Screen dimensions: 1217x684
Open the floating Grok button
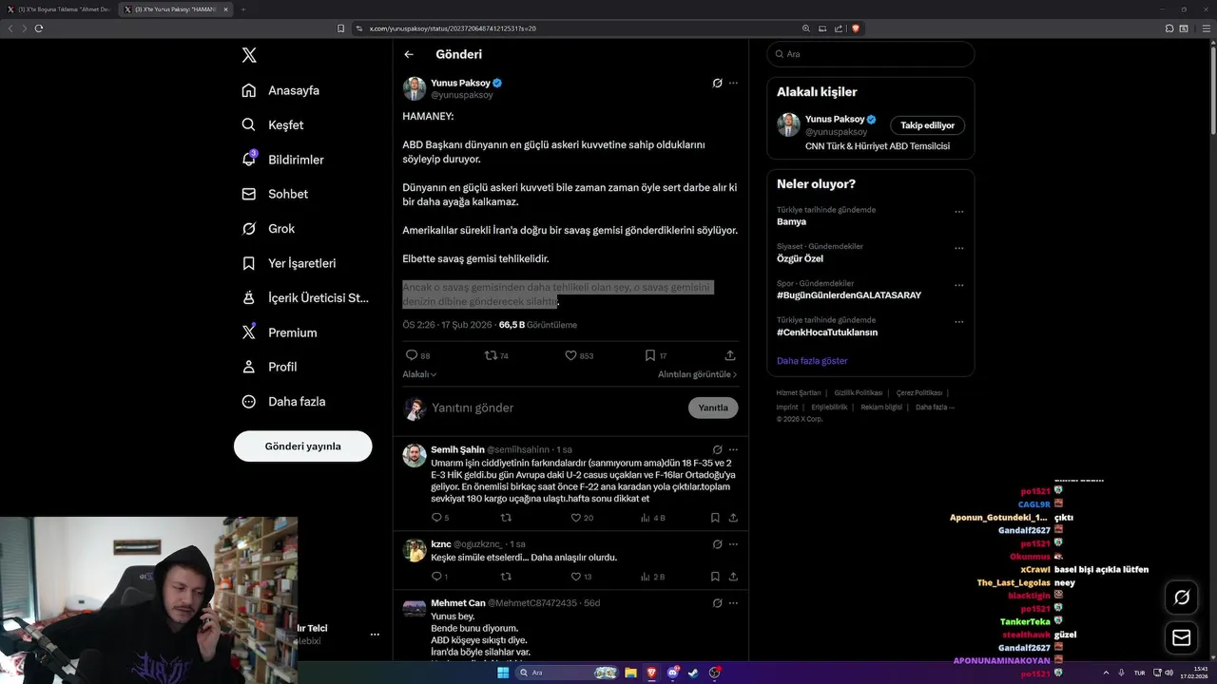click(1182, 598)
